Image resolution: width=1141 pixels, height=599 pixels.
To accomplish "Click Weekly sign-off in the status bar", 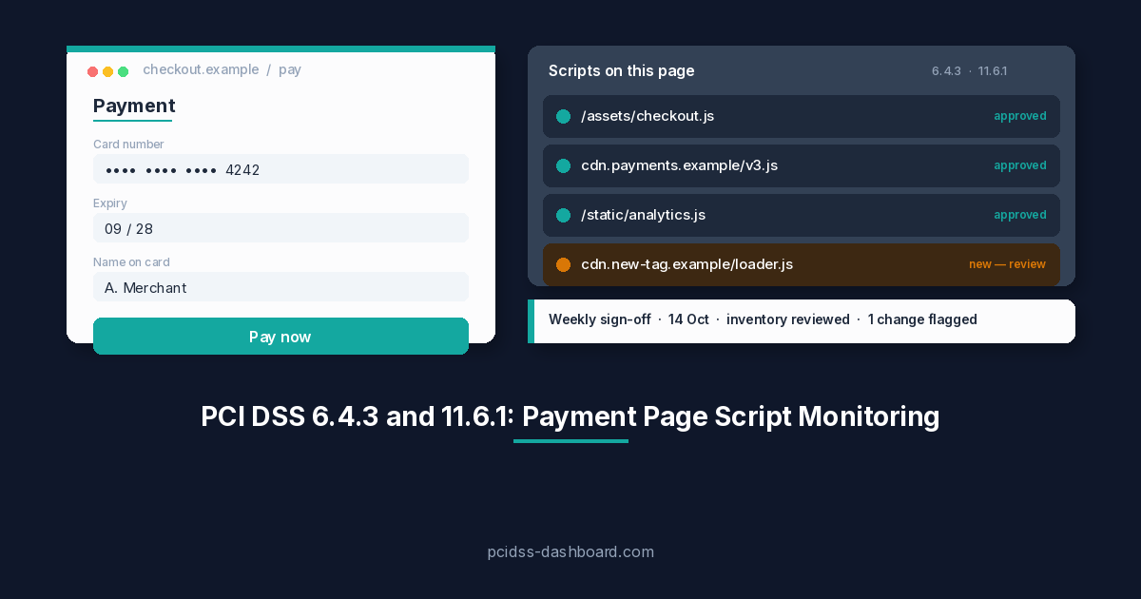I will point(600,319).
